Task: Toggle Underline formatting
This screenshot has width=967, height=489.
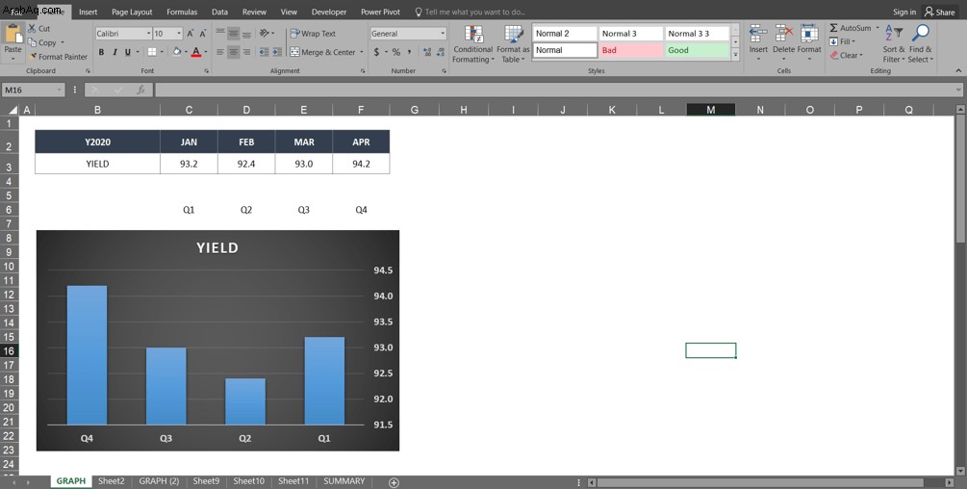Action: pos(128,52)
